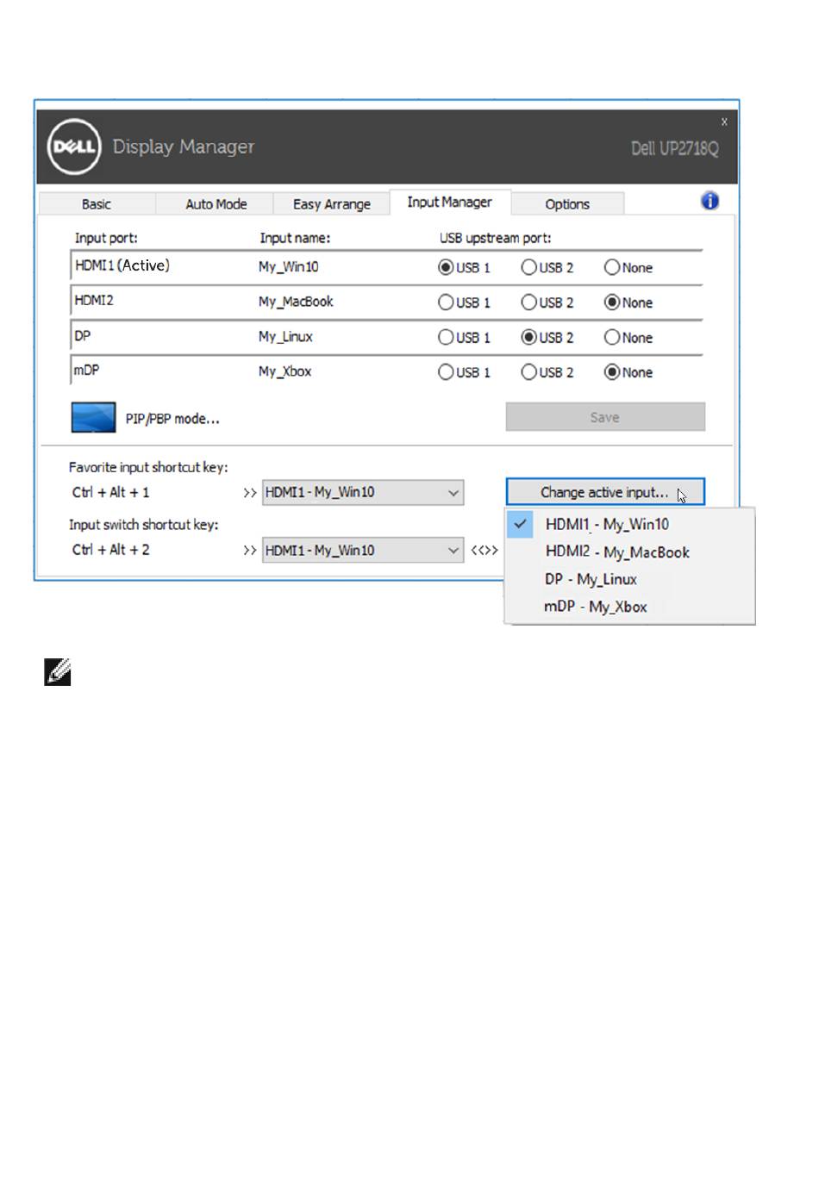Click the My_Xbox input name field

285,371
